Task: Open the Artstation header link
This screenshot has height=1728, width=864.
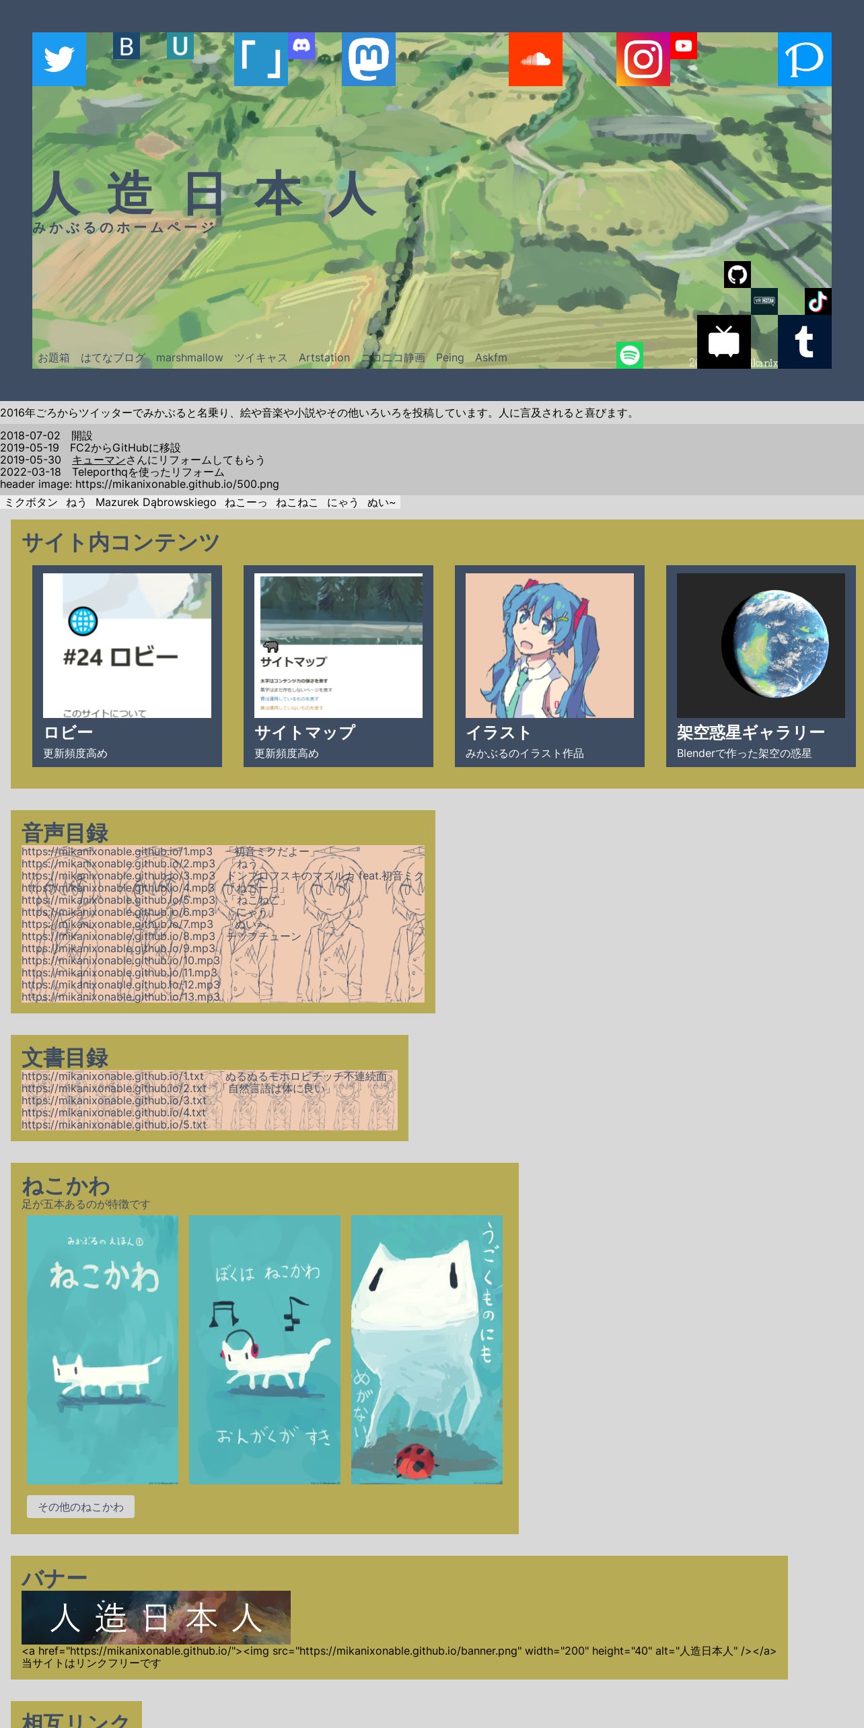Action: [x=324, y=358]
